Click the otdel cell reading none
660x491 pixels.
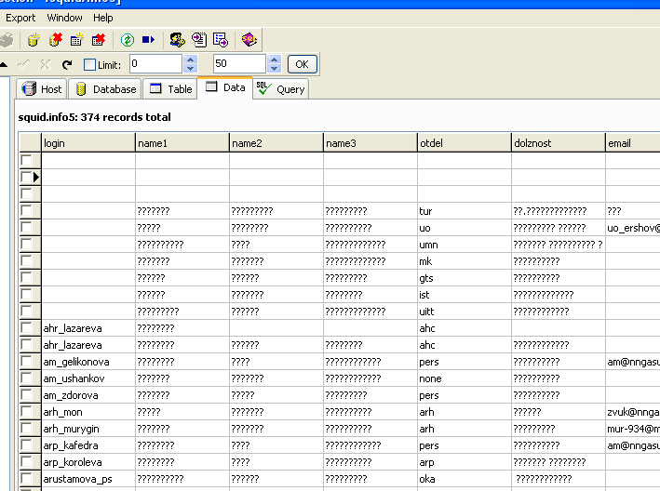click(465, 378)
